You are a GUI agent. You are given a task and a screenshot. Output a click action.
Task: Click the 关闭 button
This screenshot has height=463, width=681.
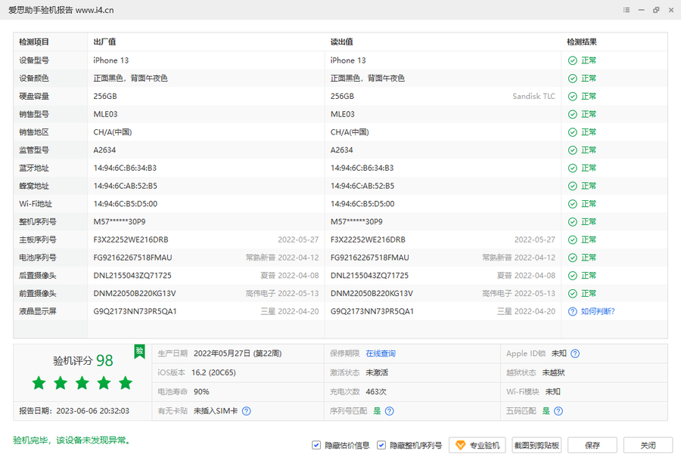pyautogui.click(x=648, y=445)
